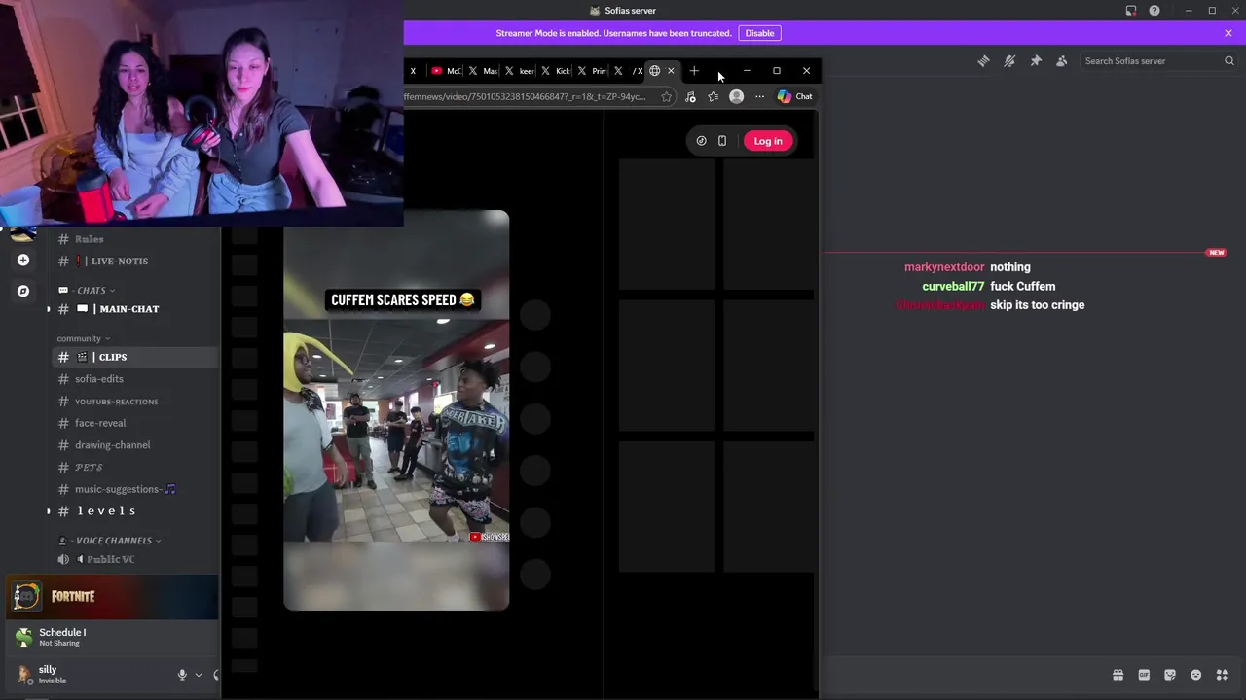Open Copilot Chat in browser
The height and width of the screenshot is (700, 1246).
click(x=794, y=97)
